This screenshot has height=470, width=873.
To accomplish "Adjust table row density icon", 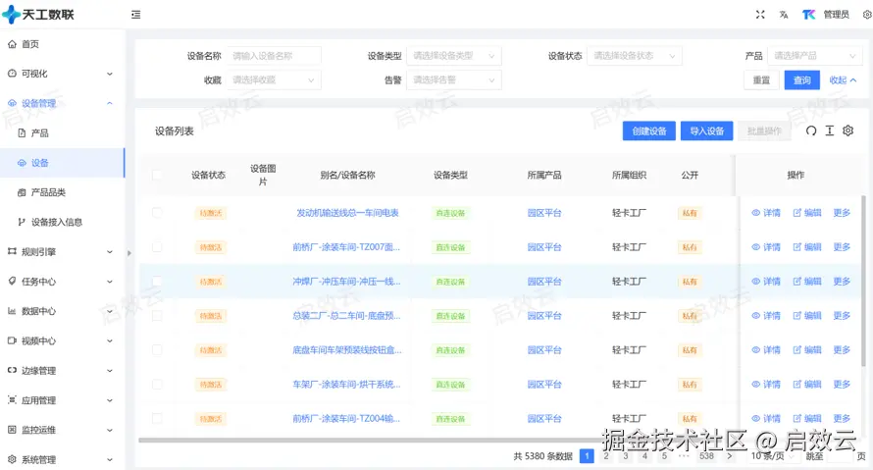I will tap(830, 131).
